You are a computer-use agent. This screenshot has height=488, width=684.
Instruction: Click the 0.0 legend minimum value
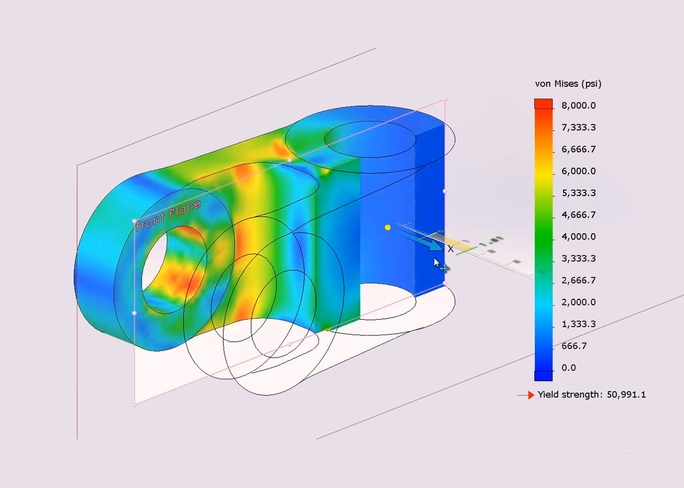pyautogui.click(x=568, y=368)
